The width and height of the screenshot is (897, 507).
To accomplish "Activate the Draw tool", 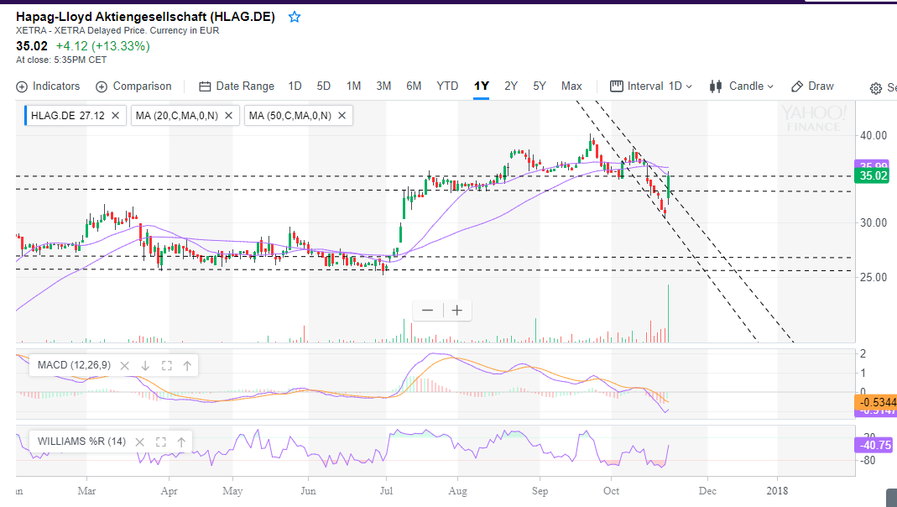I will tap(812, 86).
